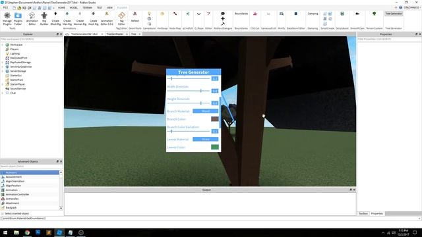
Task: Click the Filter Properties input field
Action: (389, 39)
